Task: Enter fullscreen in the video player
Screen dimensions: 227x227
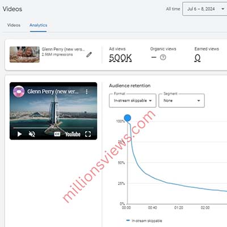Action: 88,134
